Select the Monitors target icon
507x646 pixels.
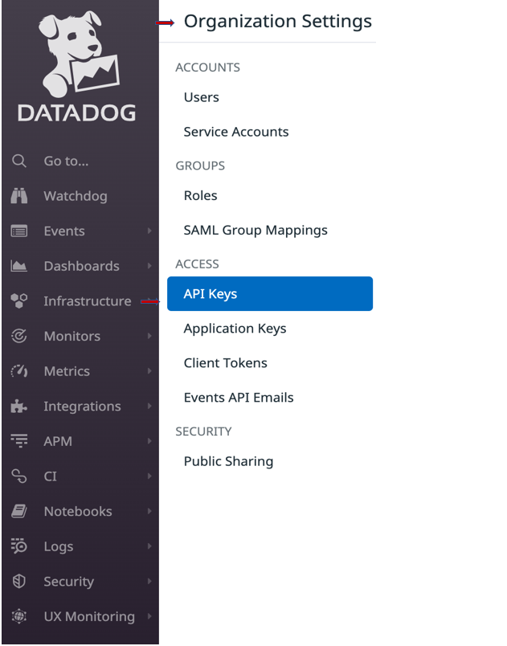[19, 337]
